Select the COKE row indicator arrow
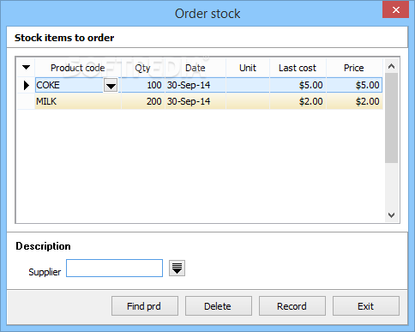The height and width of the screenshot is (332, 415). click(x=27, y=85)
